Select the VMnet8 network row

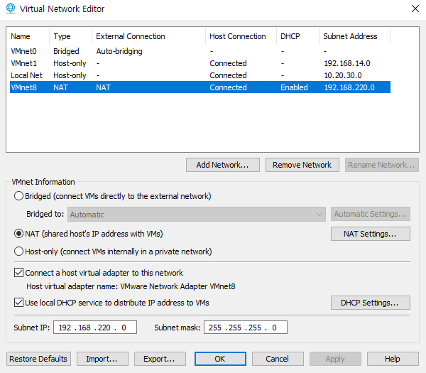200,87
